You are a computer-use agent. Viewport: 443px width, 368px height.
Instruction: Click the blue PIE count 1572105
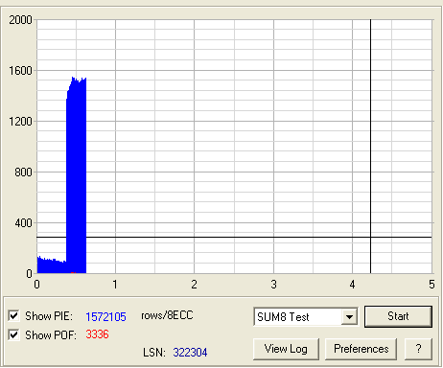(x=105, y=316)
